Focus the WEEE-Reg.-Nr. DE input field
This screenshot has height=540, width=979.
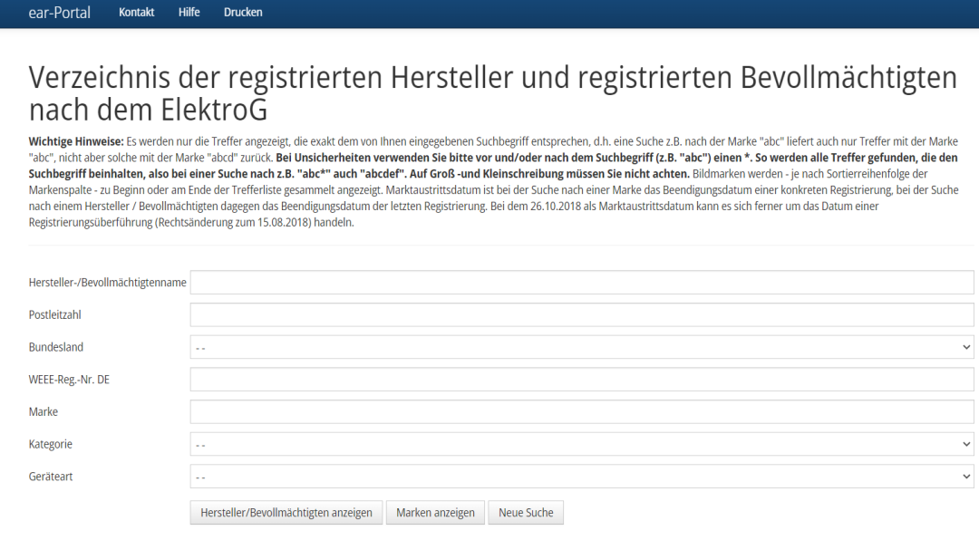pos(582,380)
